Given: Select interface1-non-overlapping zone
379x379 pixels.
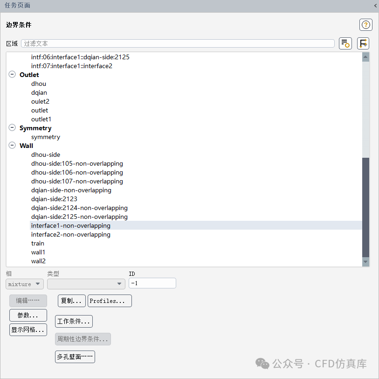Looking at the screenshot, I should [x=71, y=225].
